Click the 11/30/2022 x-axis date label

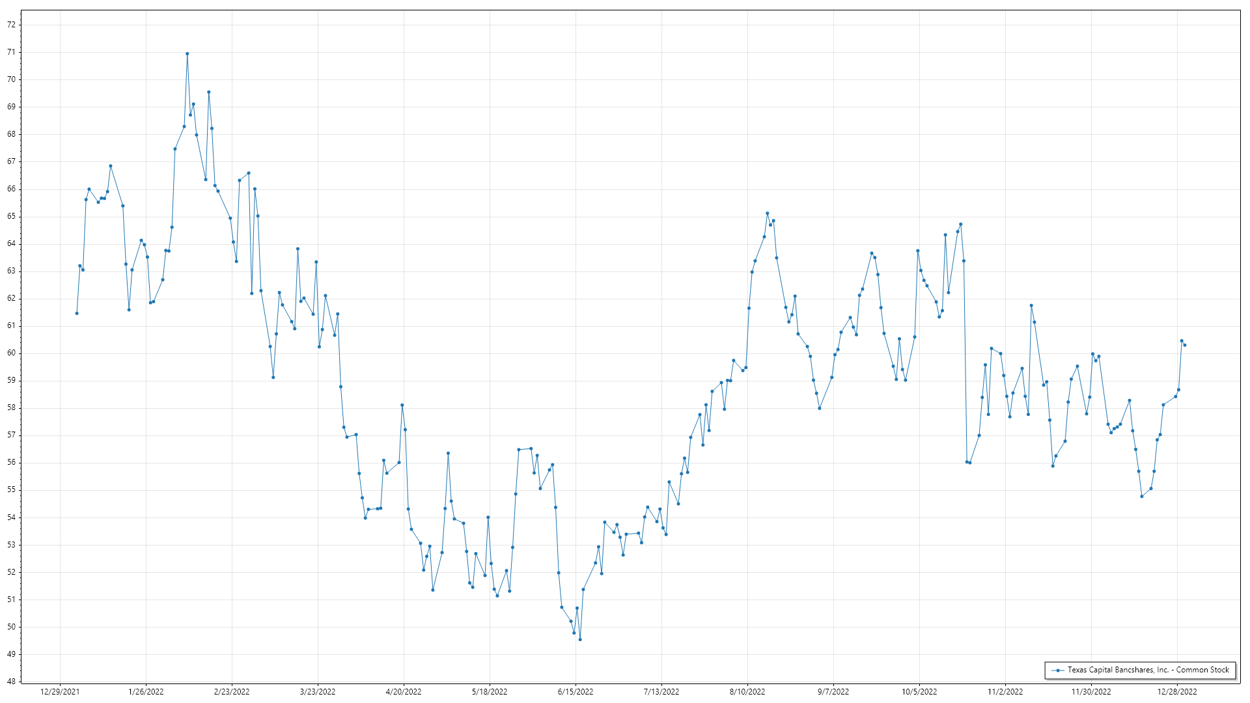(x=1091, y=692)
